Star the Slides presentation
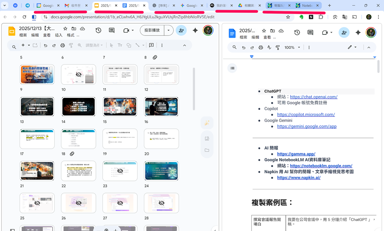This screenshot has width=384, height=231. (65, 29)
